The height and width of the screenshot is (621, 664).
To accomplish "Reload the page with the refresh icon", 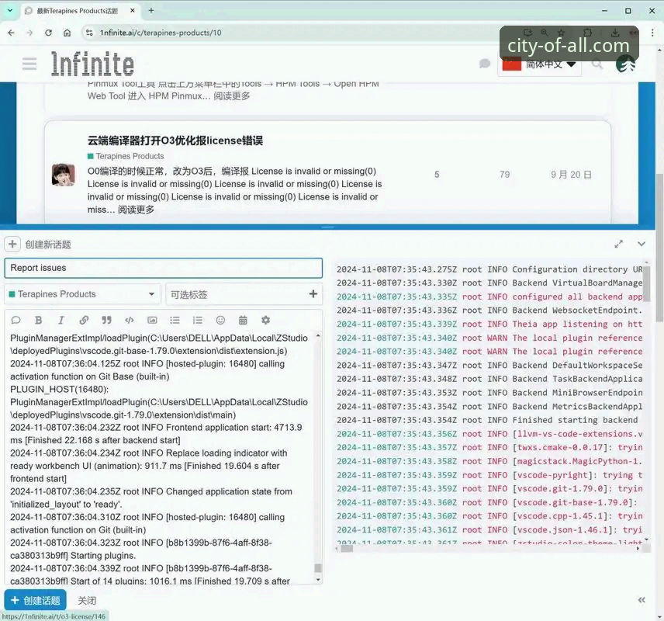I will 48,33.
